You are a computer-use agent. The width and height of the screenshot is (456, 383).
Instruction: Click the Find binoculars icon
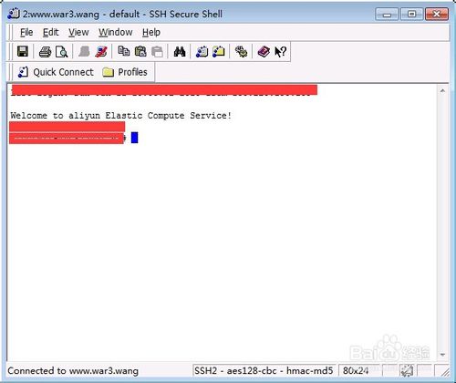pyautogui.click(x=180, y=52)
